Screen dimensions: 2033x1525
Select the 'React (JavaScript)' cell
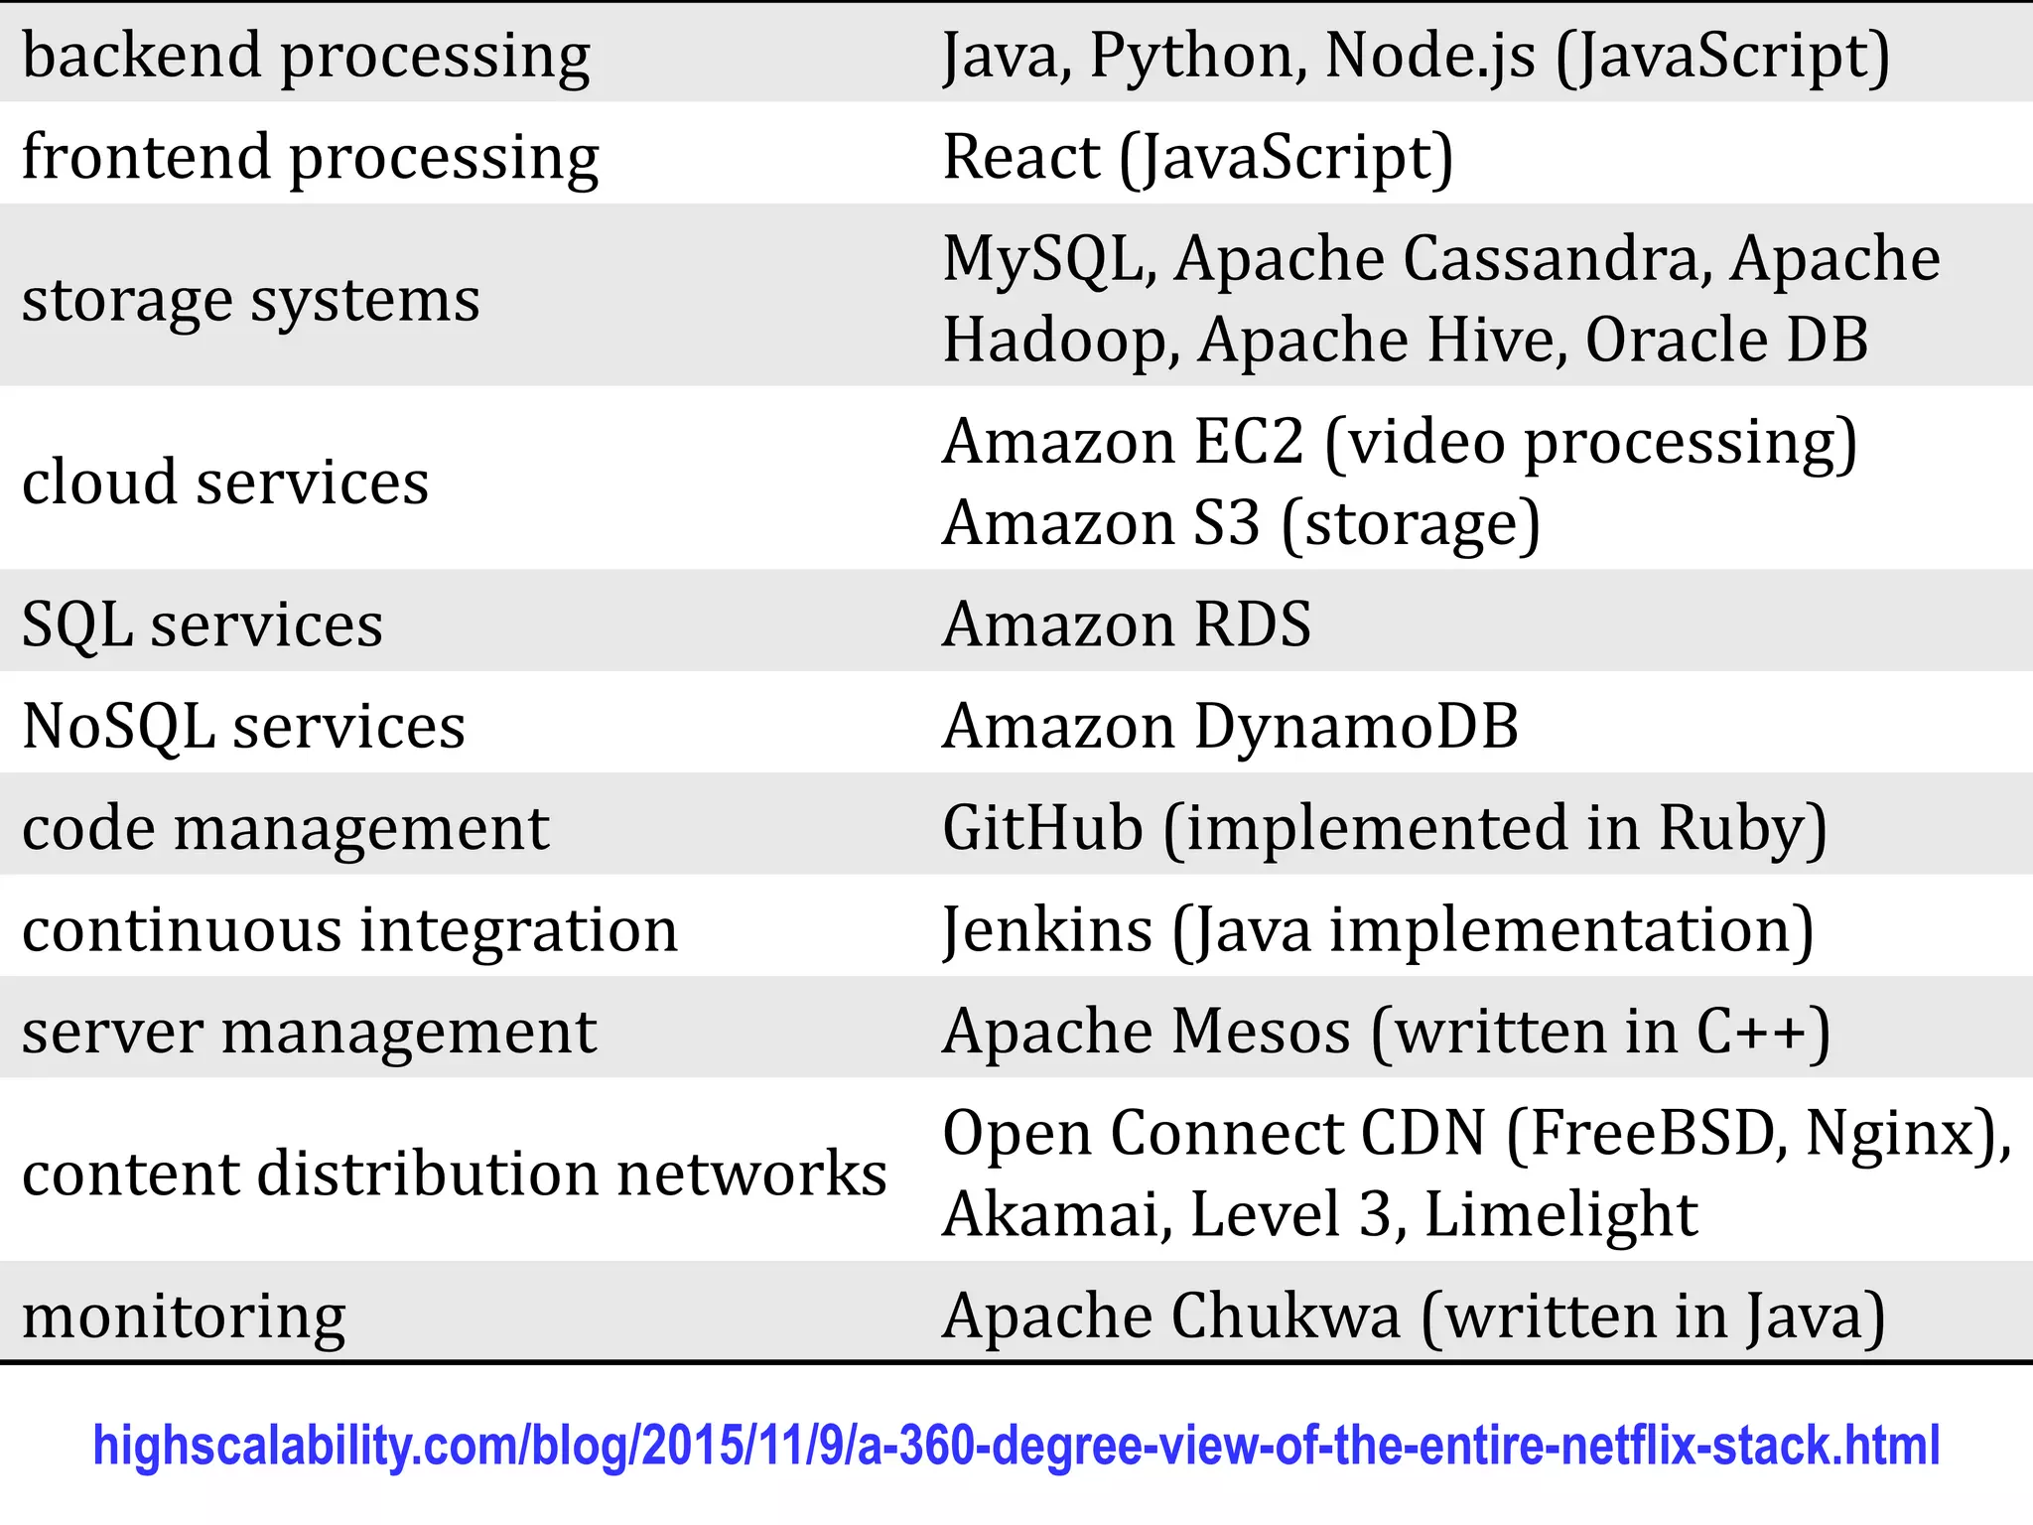coord(1197,157)
